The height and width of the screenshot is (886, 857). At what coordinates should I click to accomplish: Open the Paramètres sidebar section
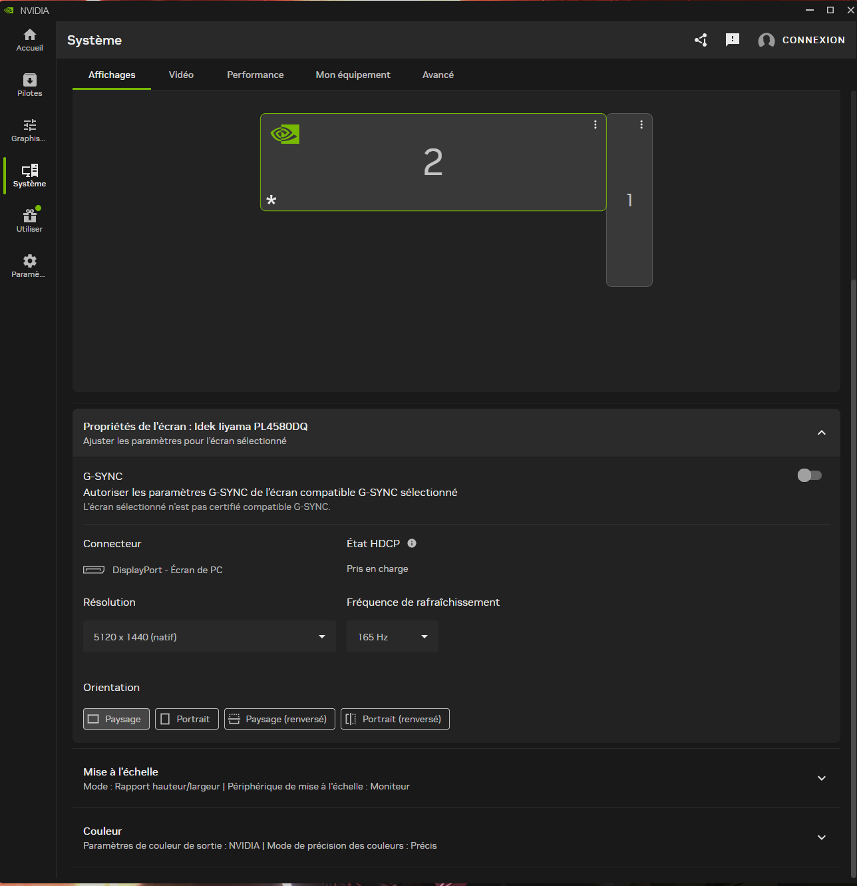[29, 265]
